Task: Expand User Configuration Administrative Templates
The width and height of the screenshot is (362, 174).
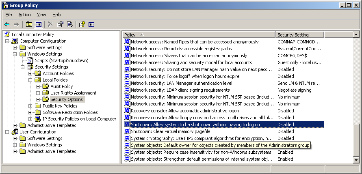Action: tap(15, 151)
